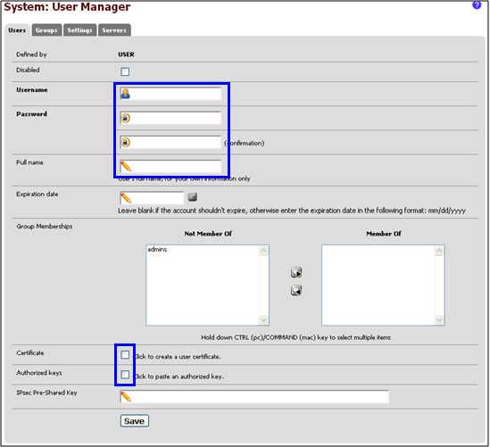Toggle the Disabled checkbox

pos(125,71)
